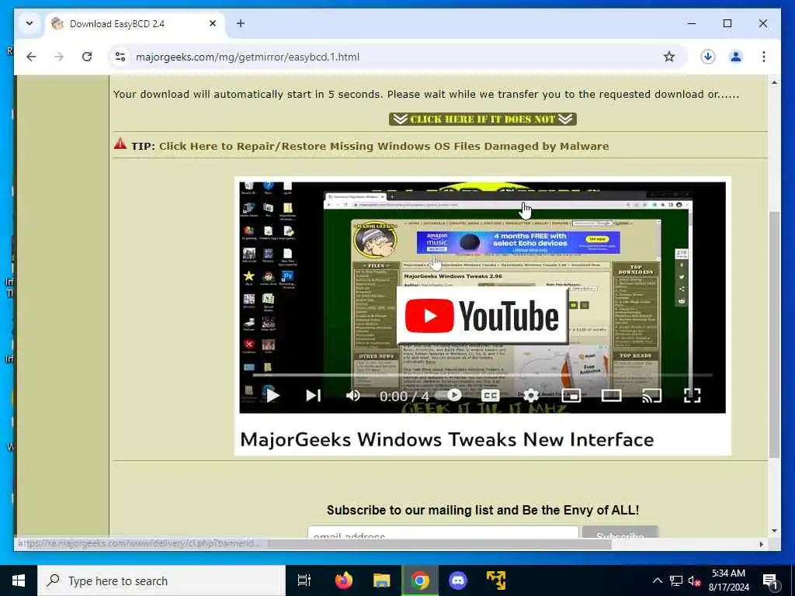
Task: Open a new browser tab
Action: pos(241,23)
